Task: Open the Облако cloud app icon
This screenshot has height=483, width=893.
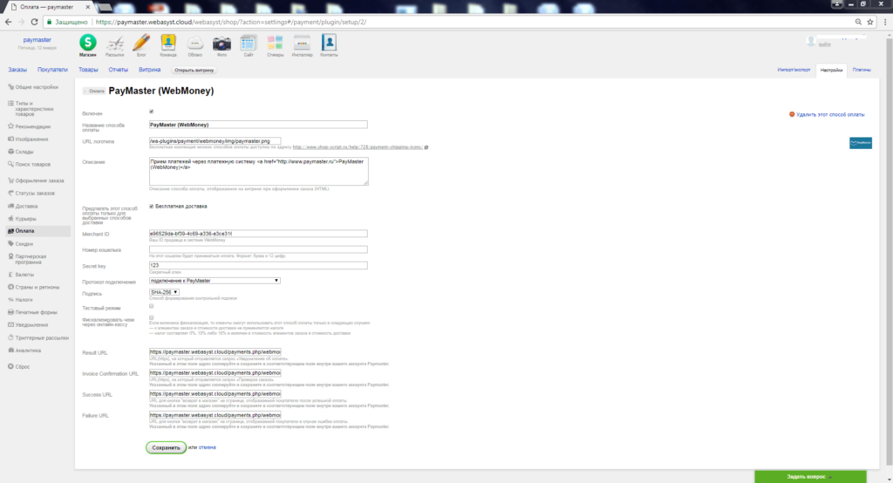Action: 194,45
